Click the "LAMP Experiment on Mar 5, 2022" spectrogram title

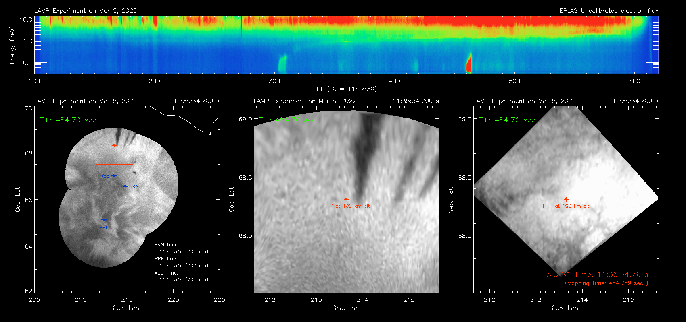tap(86, 11)
